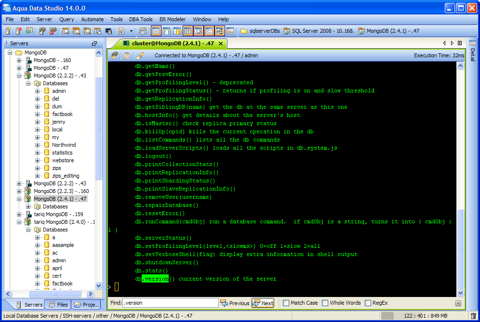Expand the zips_editing database node
This screenshot has height=322, width=480.
[37, 176]
